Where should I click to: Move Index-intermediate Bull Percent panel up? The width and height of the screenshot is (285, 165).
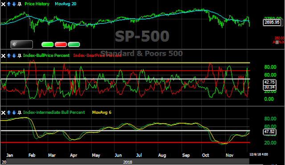tap(9, 113)
